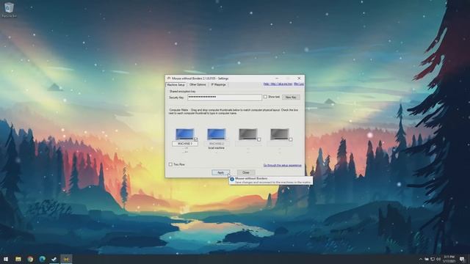Open the network status tray icon

pyautogui.click(x=433, y=259)
